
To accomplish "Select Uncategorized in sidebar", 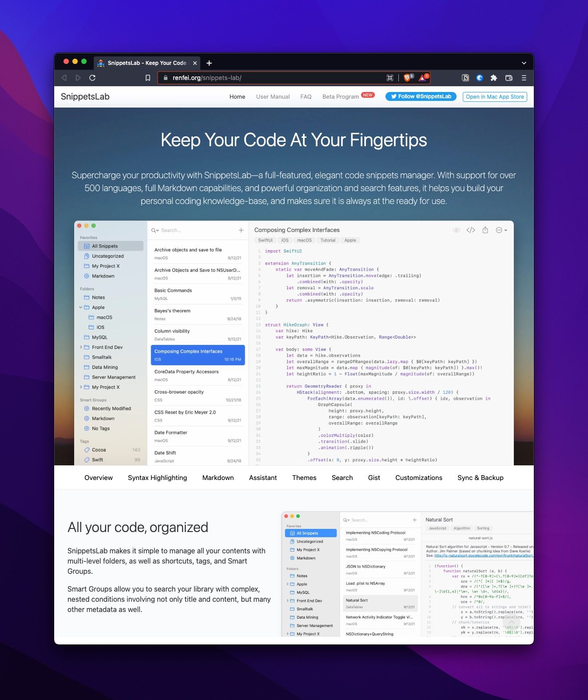I will tap(111, 256).
